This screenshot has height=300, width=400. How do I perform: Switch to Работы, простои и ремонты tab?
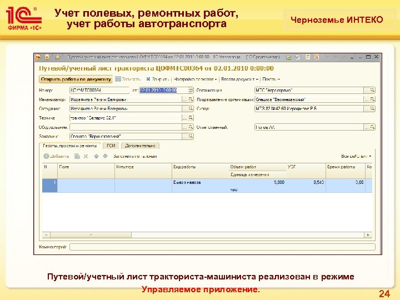pos(70,146)
